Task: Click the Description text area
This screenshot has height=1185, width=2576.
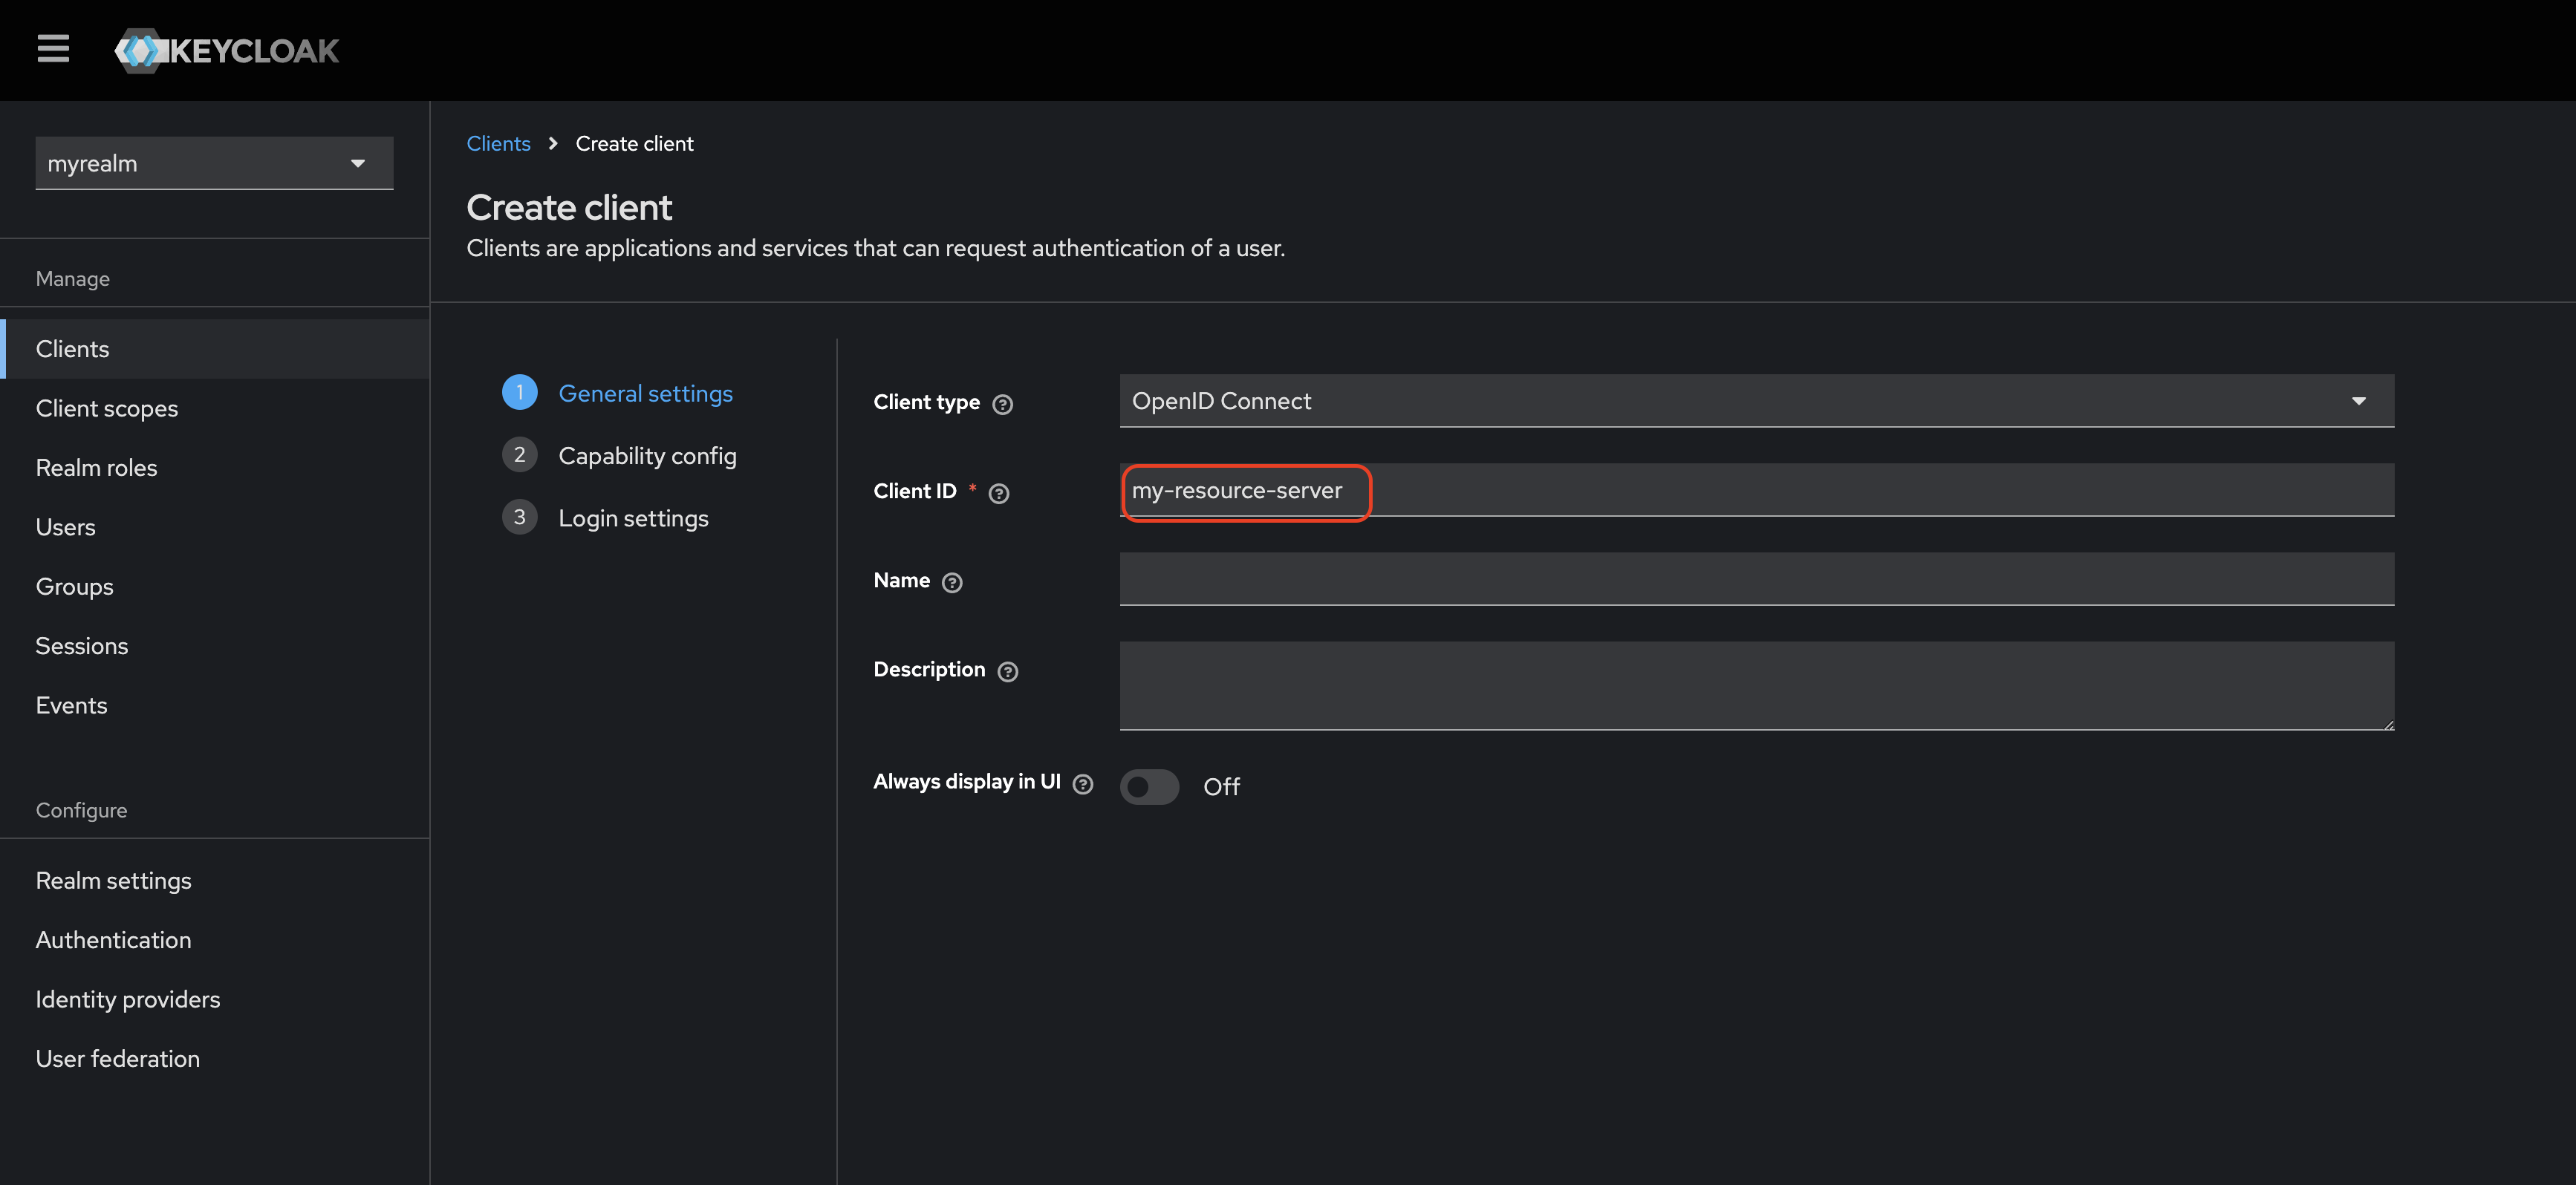Action: coord(1756,686)
